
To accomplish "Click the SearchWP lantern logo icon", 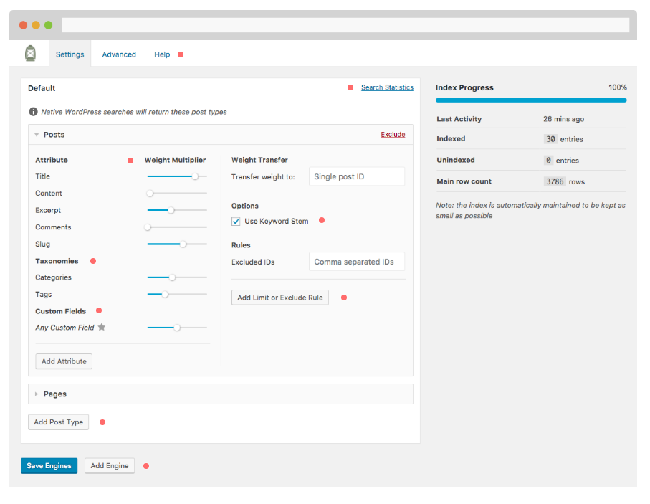I will [30, 54].
